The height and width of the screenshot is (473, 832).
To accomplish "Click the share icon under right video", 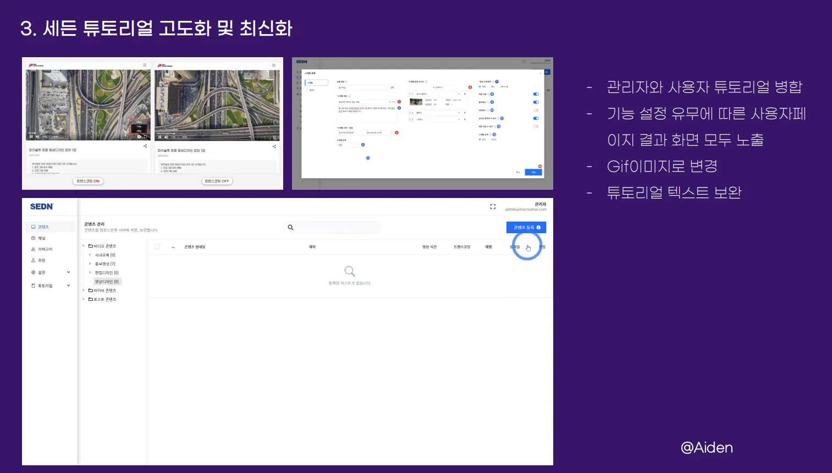I will [274, 146].
